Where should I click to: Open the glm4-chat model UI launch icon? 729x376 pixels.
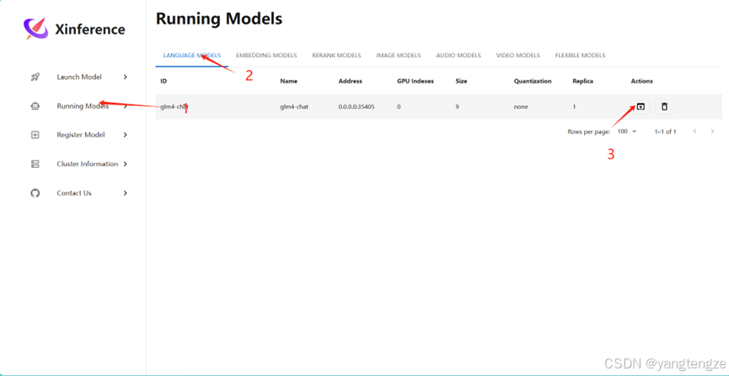pyautogui.click(x=641, y=106)
